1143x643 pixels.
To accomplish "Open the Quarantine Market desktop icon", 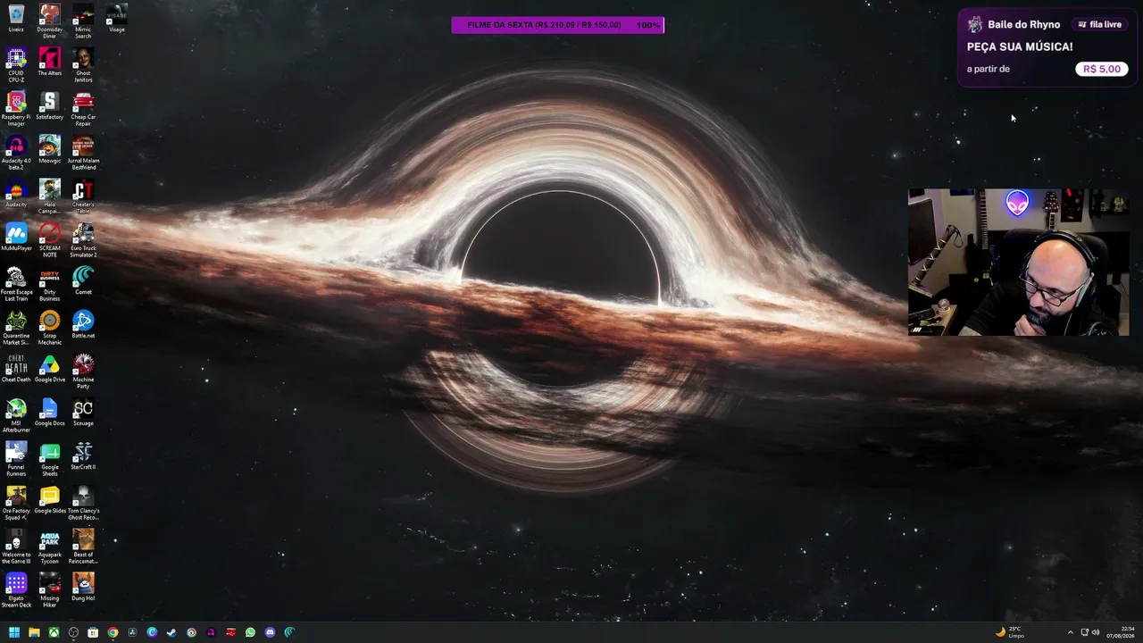I will coord(16,328).
